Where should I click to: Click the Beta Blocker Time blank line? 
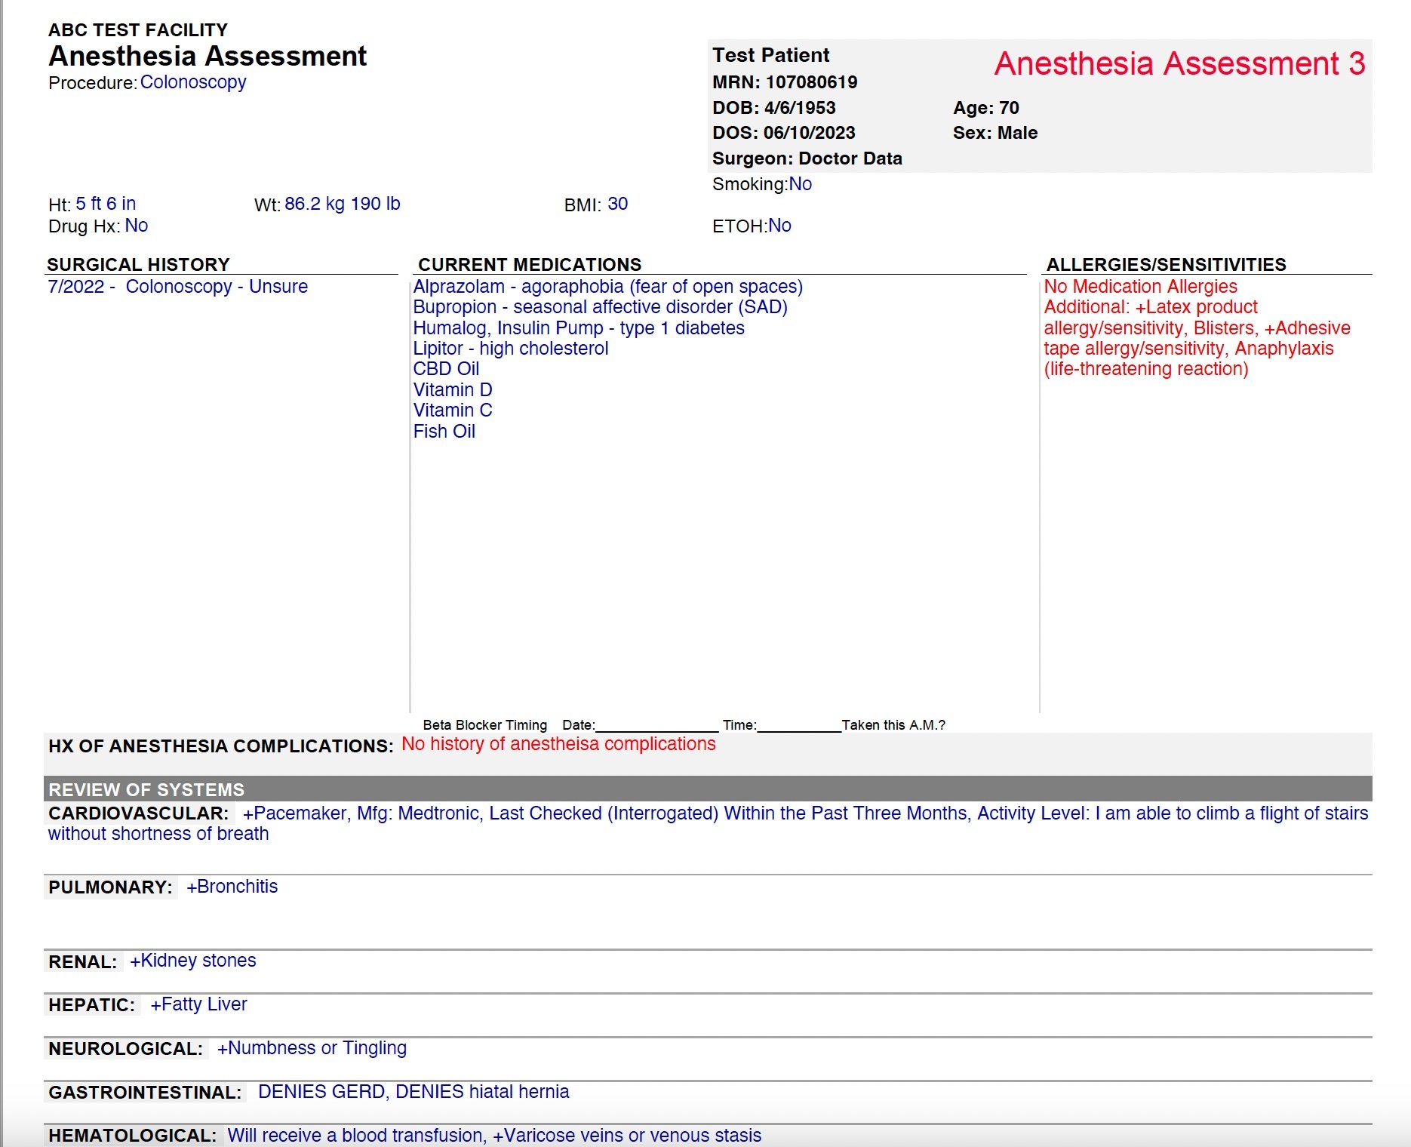(x=799, y=726)
